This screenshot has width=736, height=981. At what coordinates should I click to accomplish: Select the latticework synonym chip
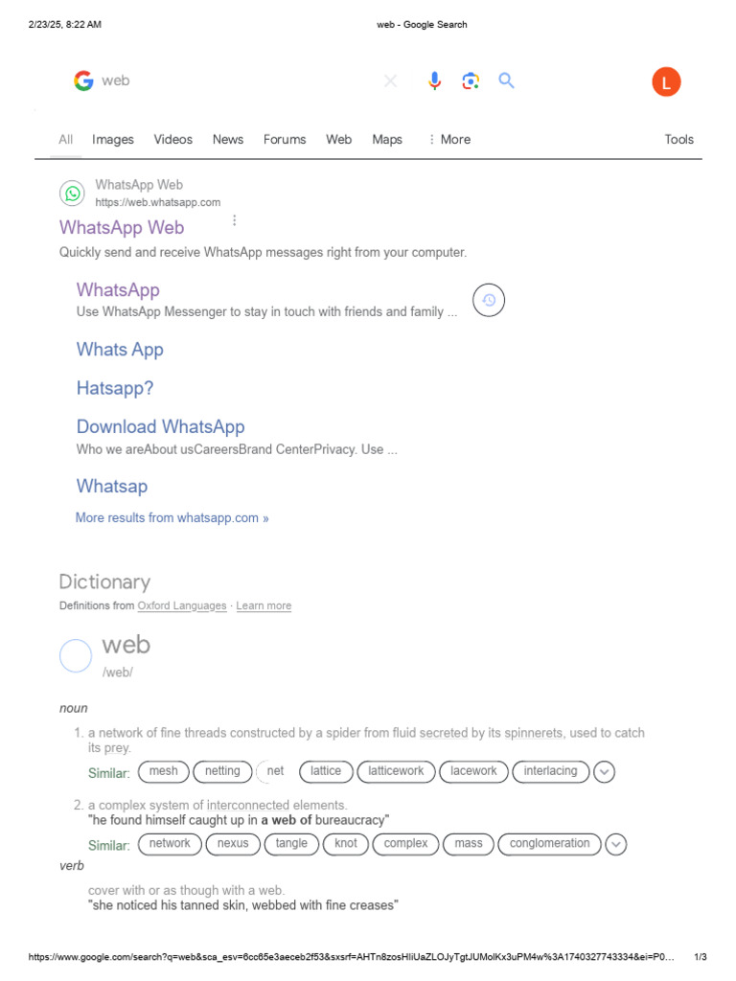[397, 771]
